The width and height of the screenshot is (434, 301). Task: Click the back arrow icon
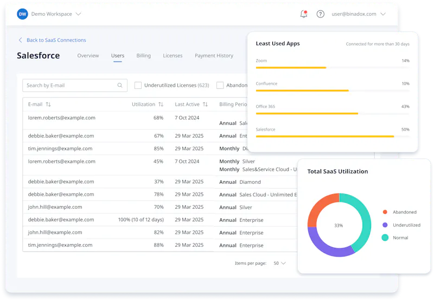[20, 40]
